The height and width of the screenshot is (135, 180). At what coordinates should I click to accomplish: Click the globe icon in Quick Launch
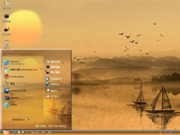pos(19,132)
